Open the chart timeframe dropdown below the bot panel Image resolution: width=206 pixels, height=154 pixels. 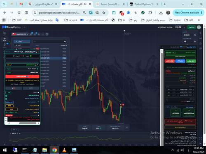coord(15,129)
